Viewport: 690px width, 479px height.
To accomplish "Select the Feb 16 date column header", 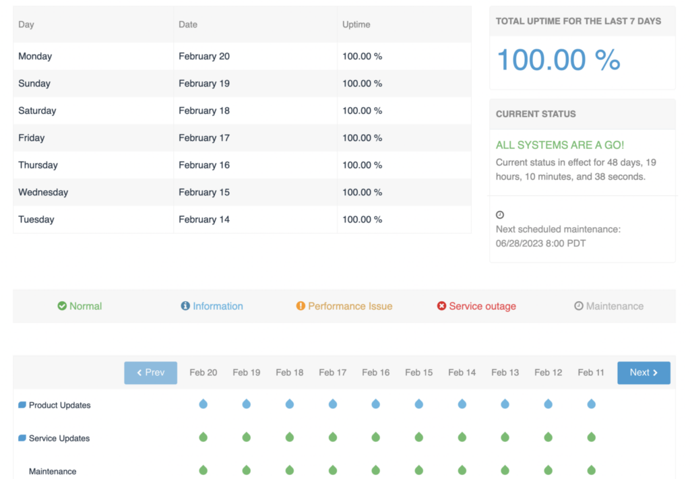I will tap(375, 372).
